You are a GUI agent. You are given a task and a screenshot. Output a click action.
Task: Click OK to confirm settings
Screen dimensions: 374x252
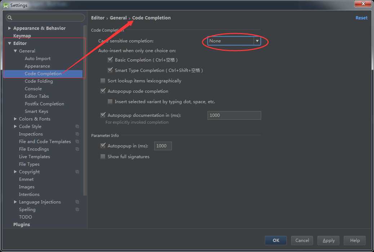[276, 240]
